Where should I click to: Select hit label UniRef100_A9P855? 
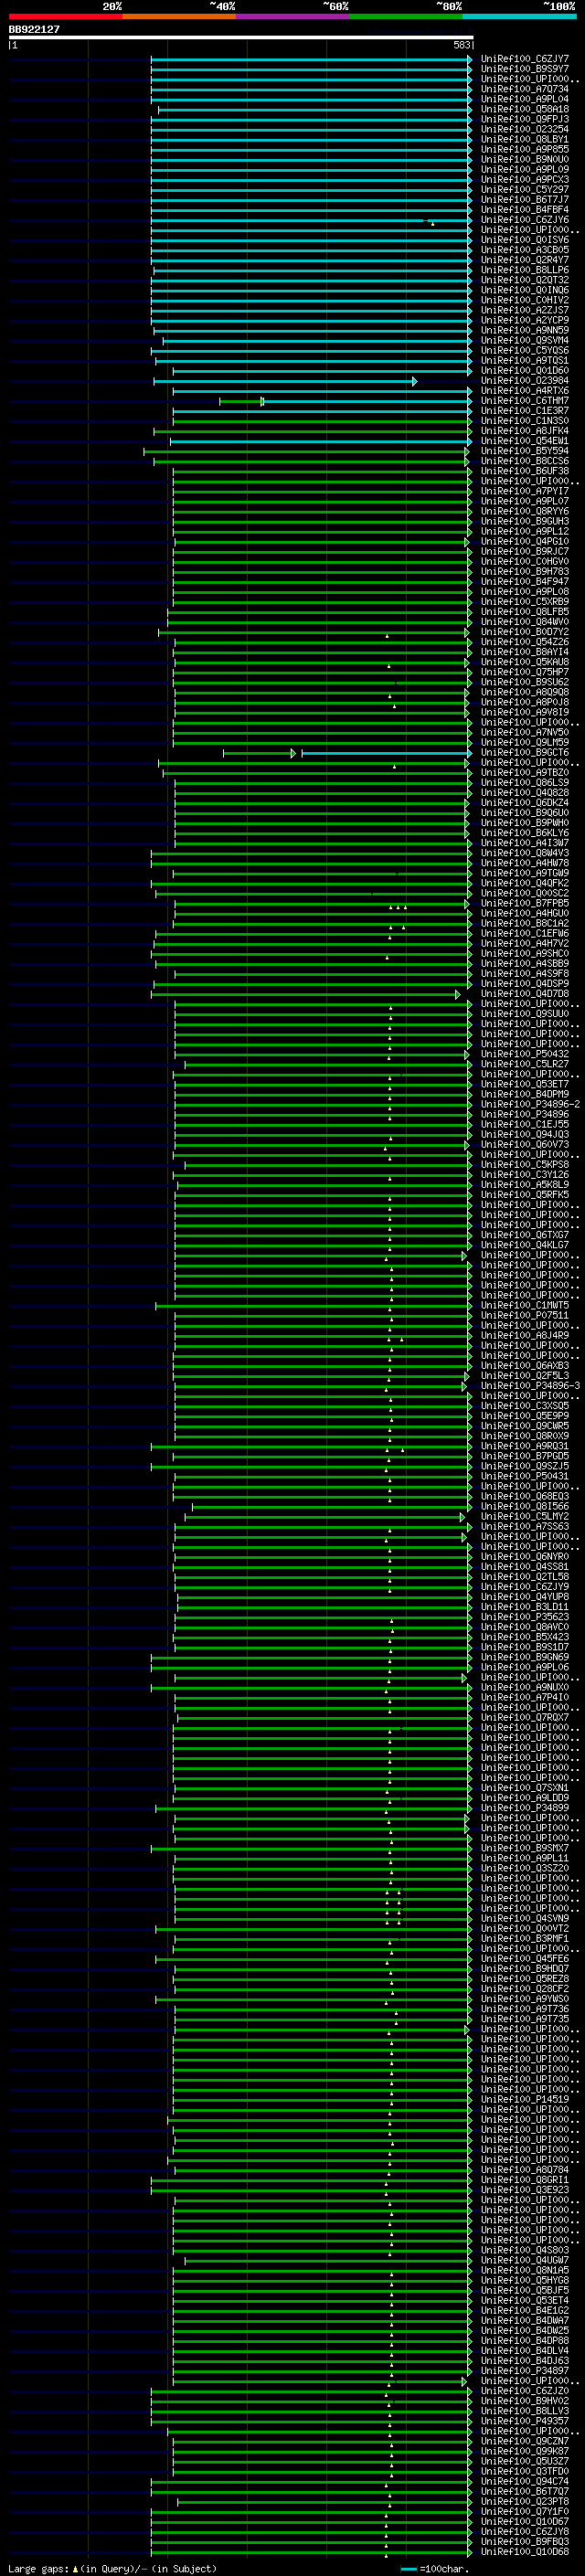point(525,150)
